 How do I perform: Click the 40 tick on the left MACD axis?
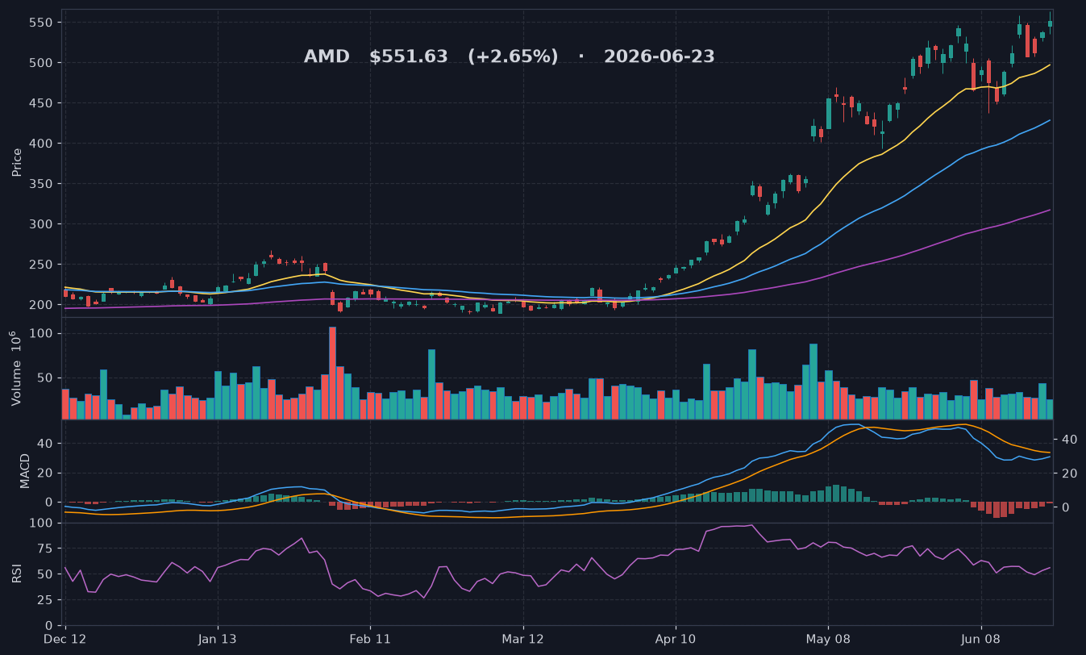point(46,444)
